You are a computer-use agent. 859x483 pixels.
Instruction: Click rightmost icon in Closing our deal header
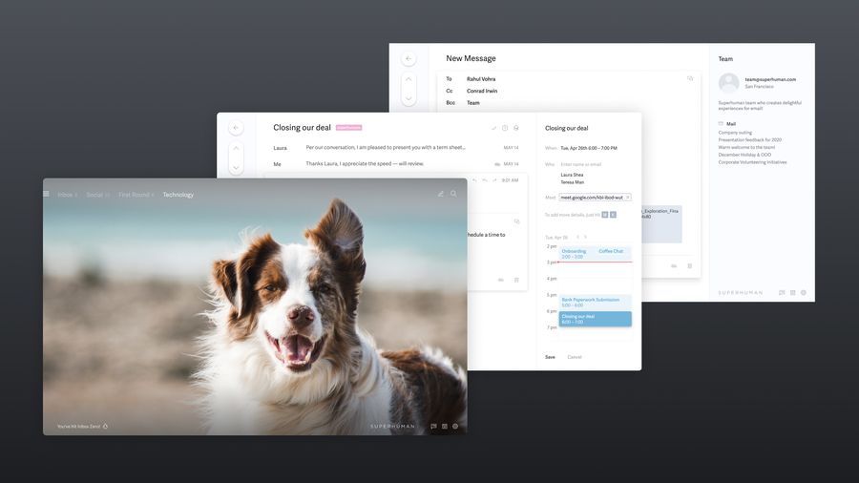(516, 128)
